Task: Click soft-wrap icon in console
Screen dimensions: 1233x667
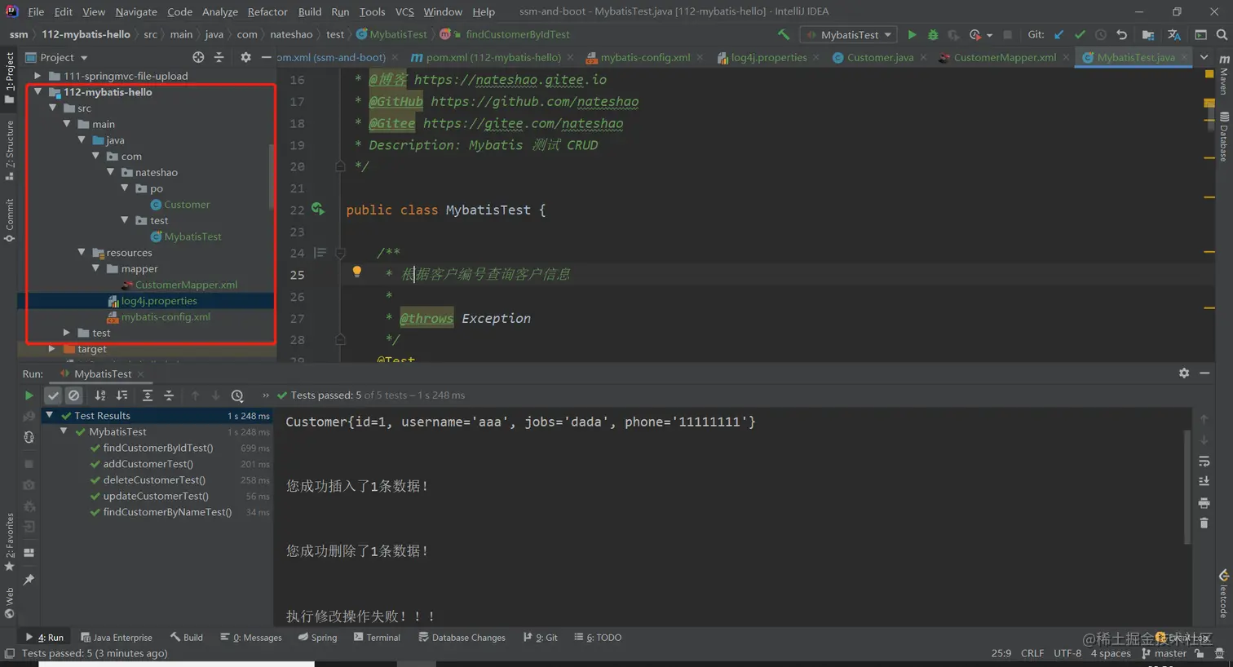Action: (x=1204, y=461)
